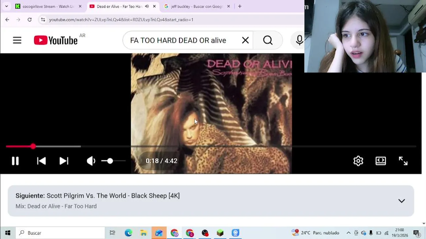Open the tab search dropdown arrow

coord(6,6)
